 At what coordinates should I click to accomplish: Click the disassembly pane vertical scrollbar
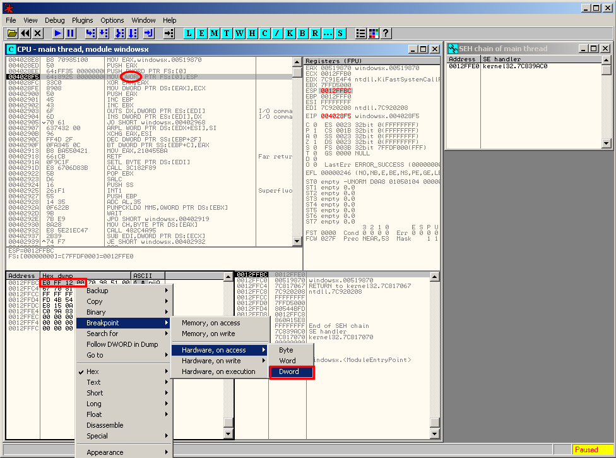pyautogui.click(x=297, y=158)
